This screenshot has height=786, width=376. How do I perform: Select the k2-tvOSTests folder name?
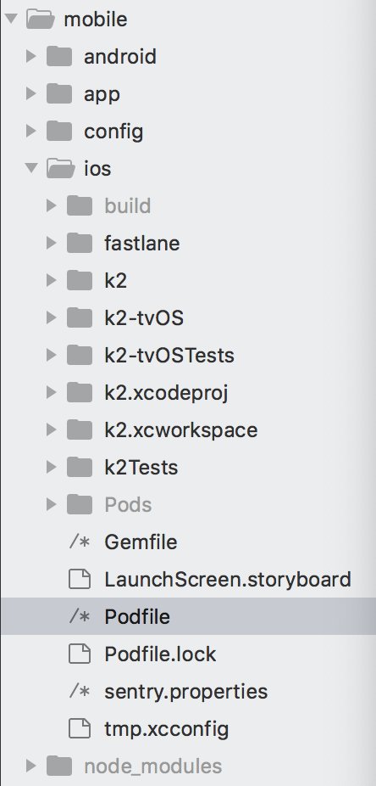point(169,355)
